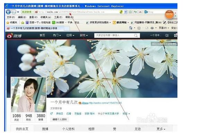Viewport: 201px width, 136px height.
Task: Click the orange 85% floating ball
Action: coord(169,15)
